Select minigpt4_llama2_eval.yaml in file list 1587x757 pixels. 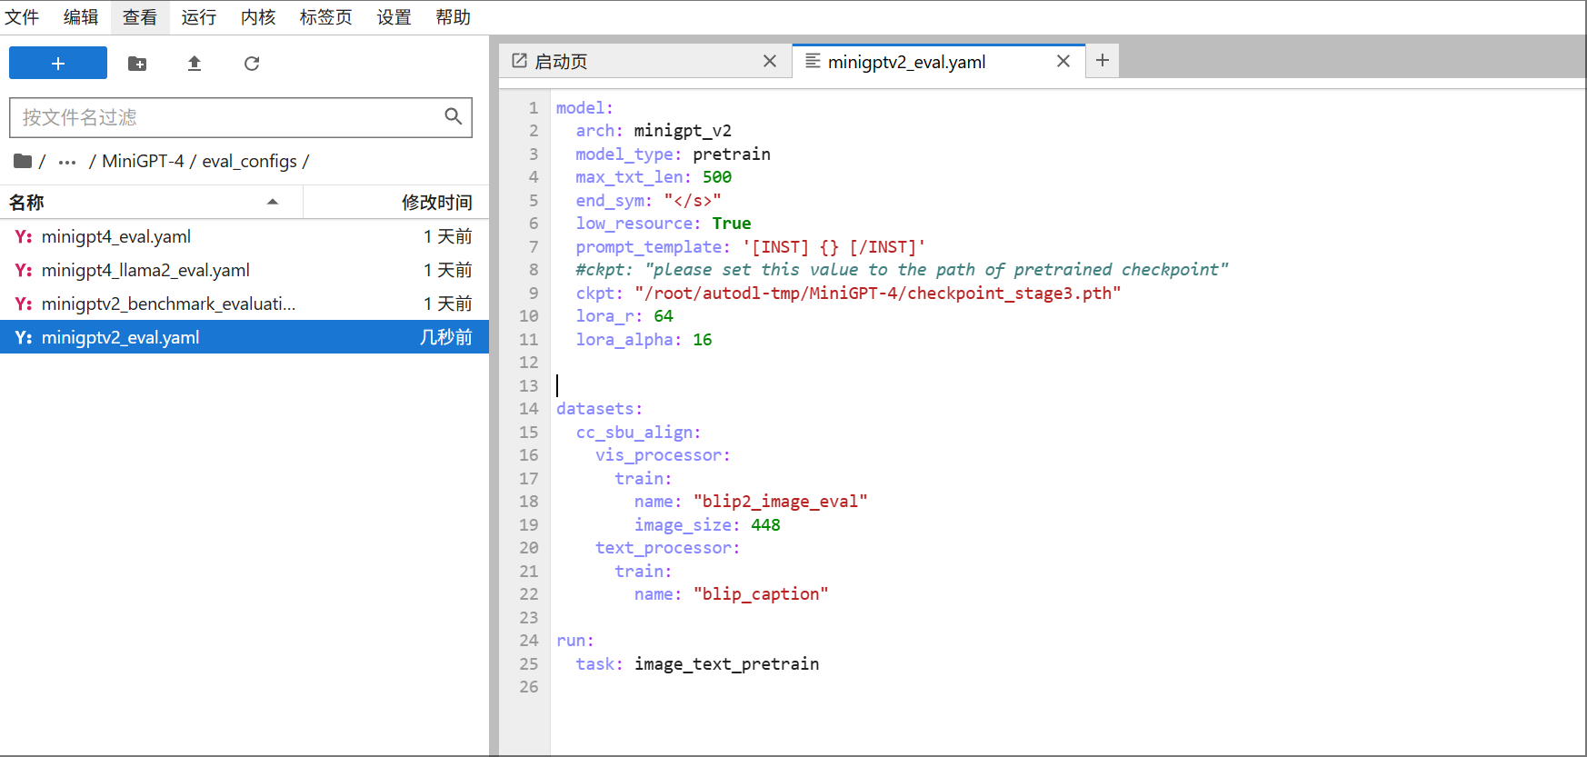pyautogui.click(x=145, y=270)
